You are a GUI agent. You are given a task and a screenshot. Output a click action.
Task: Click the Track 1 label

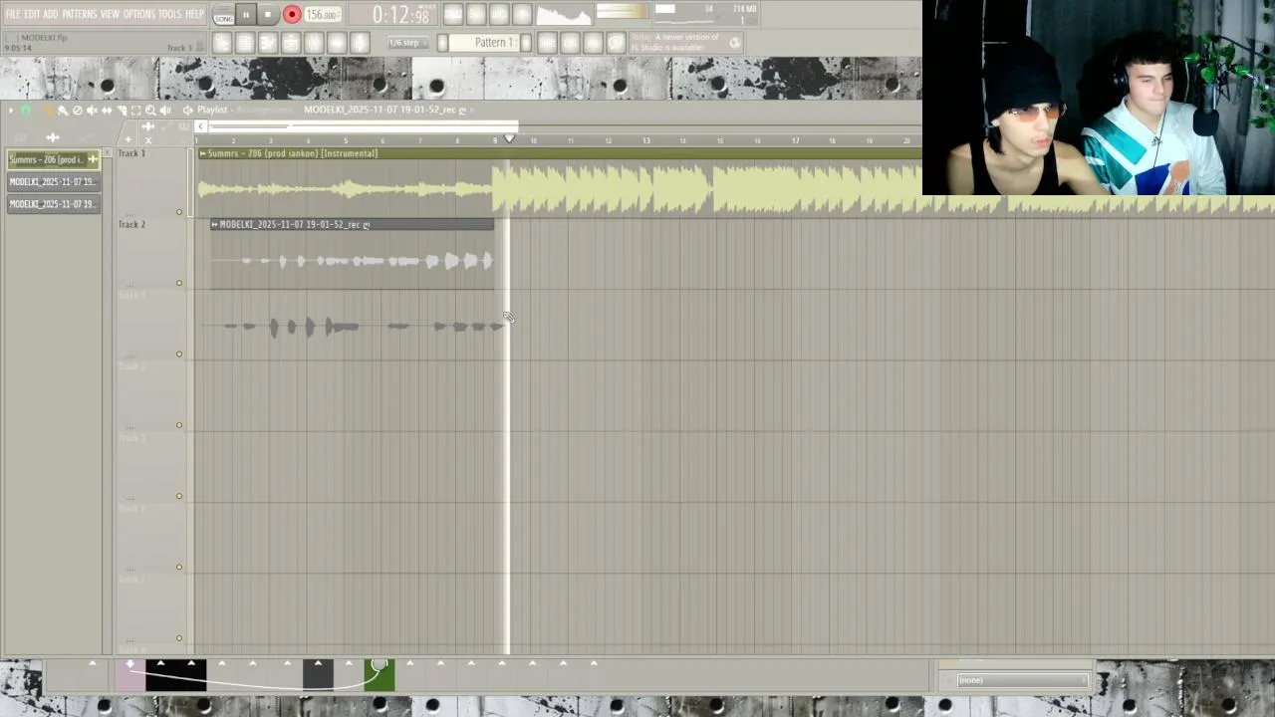click(x=131, y=153)
